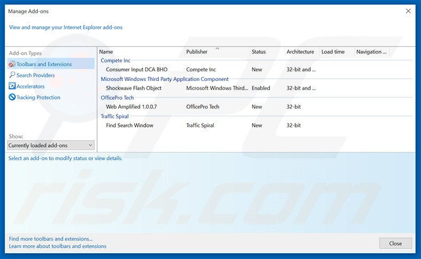
Task: Click the OfficePro Tech group header
Action: tap(117, 98)
